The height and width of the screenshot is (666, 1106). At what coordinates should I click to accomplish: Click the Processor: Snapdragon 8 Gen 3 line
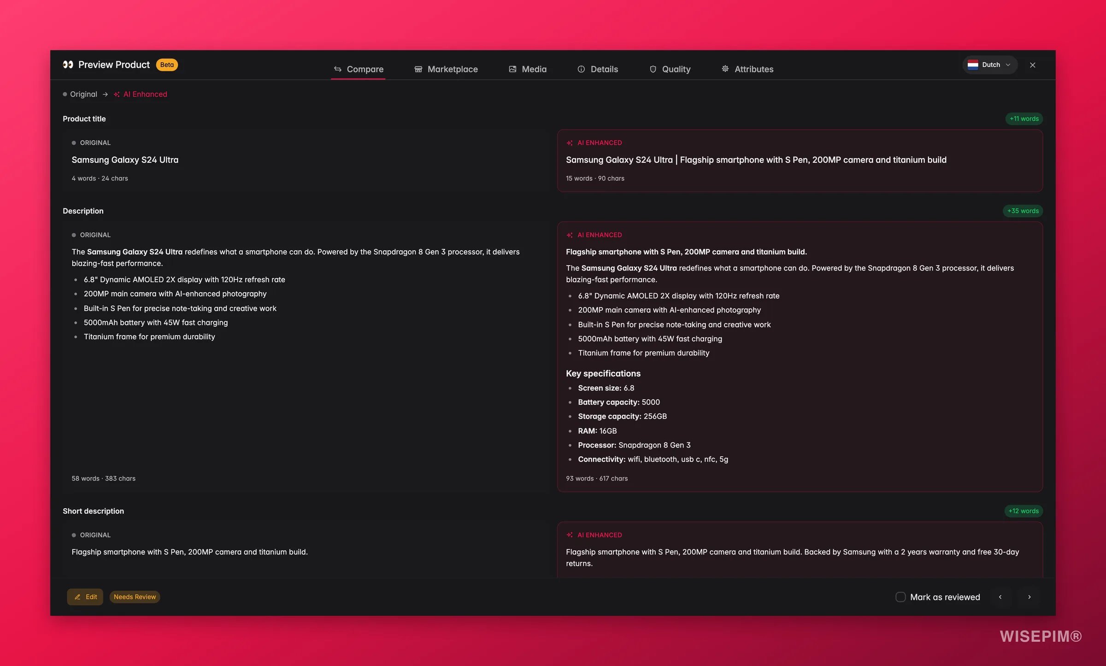click(x=634, y=445)
